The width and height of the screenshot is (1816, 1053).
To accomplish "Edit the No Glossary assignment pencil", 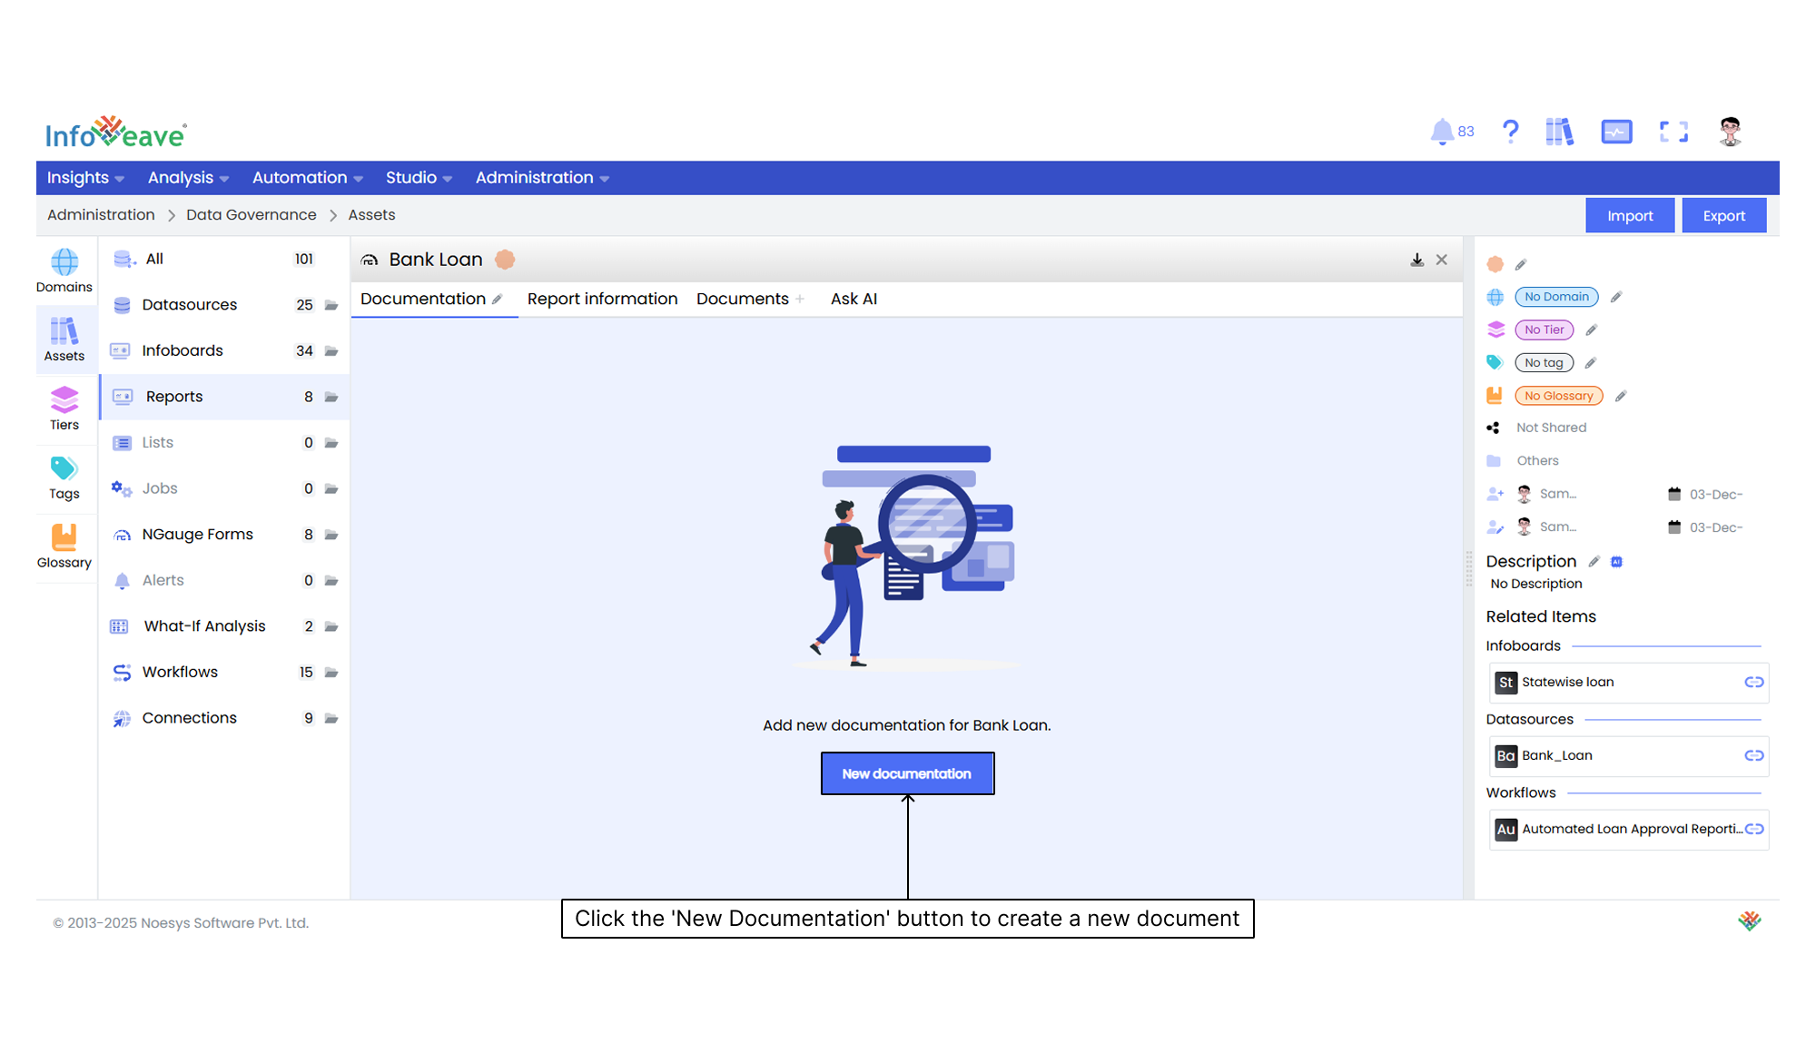I will click(1621, 396).
